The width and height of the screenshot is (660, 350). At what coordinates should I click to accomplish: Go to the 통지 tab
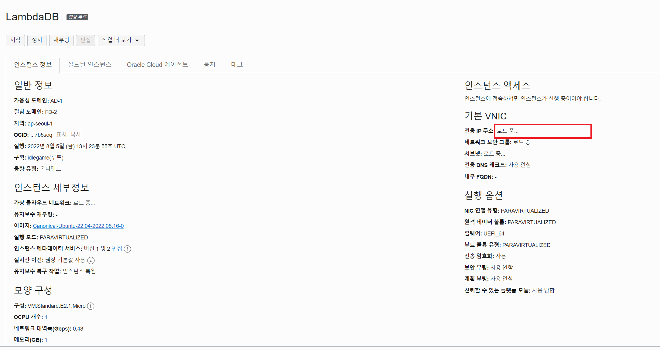click(209, 64)
